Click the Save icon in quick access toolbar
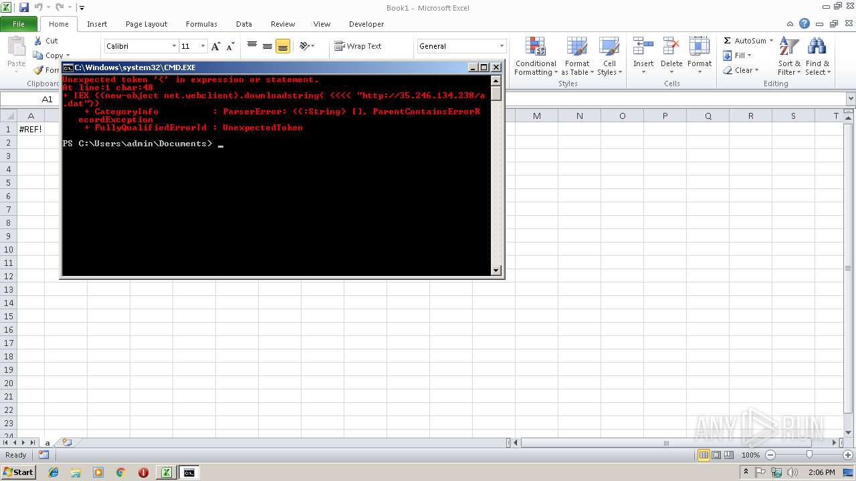The width and height of the screenshot is (856, 481). click(24, 7)
